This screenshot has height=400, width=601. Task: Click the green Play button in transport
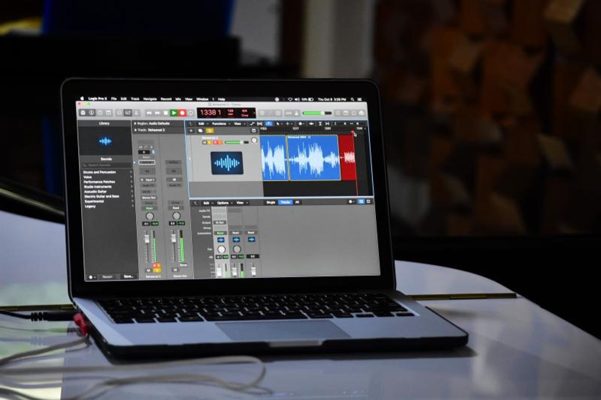(x=173, y=113)
